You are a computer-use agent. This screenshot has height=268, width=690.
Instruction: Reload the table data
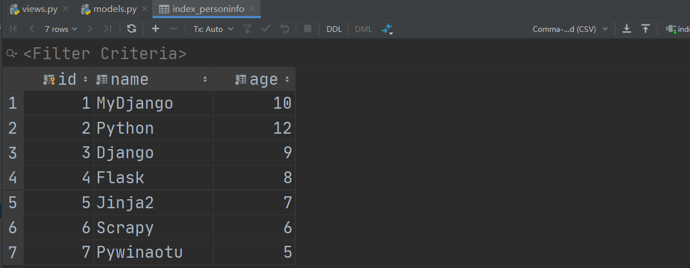click(x=132, y=28)
